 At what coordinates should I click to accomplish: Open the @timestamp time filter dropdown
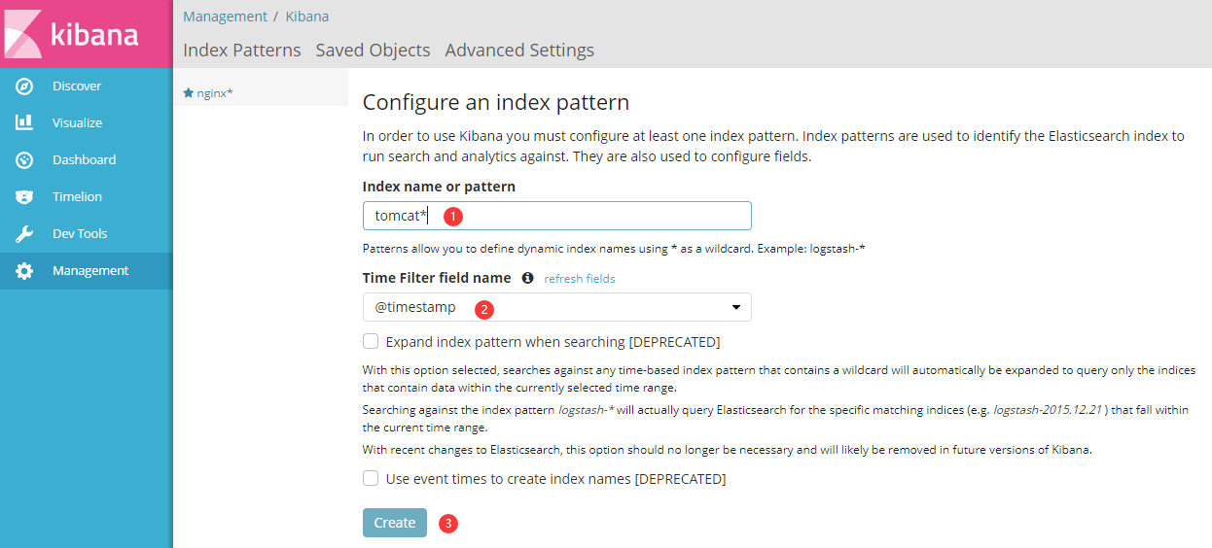click(x=557, y=307)
